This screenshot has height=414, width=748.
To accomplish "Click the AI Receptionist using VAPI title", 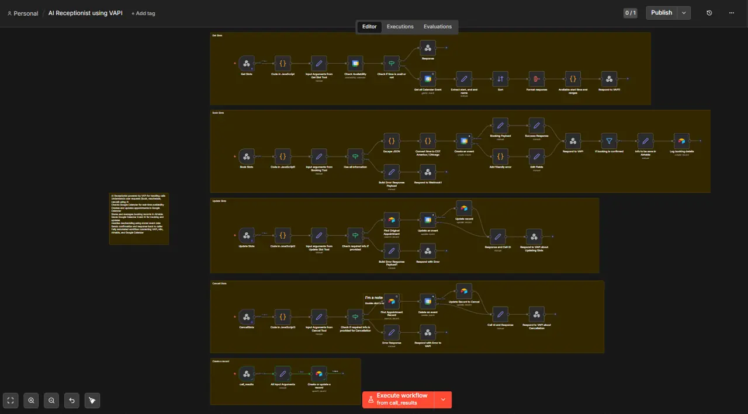I will pos(85,13).
